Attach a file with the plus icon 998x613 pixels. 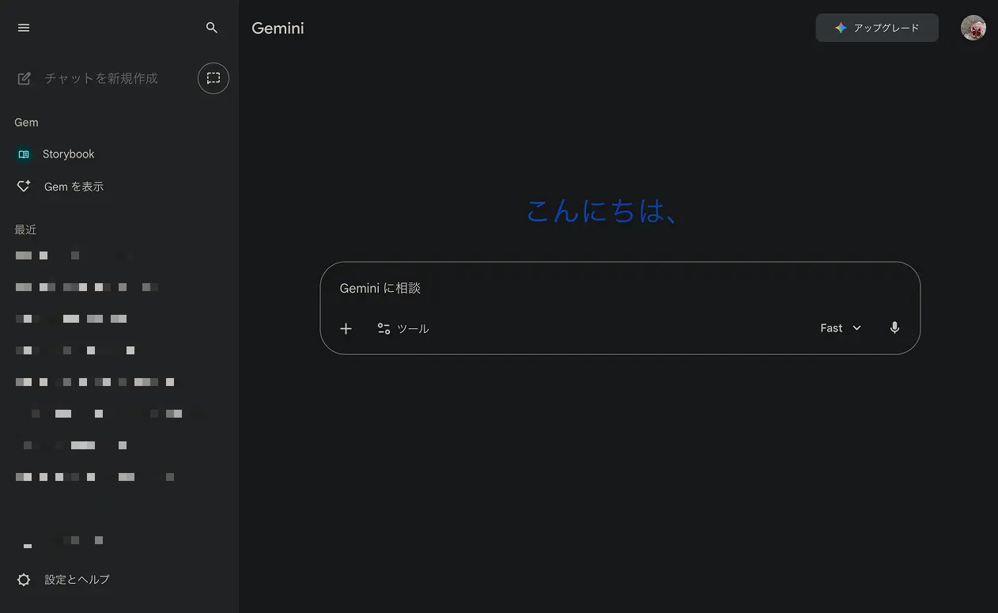(x=346, y=328)
